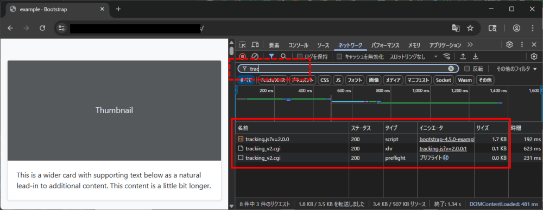Clear the filter text field
The width and height of the screenshot is (543, 210).
point(451,68)
